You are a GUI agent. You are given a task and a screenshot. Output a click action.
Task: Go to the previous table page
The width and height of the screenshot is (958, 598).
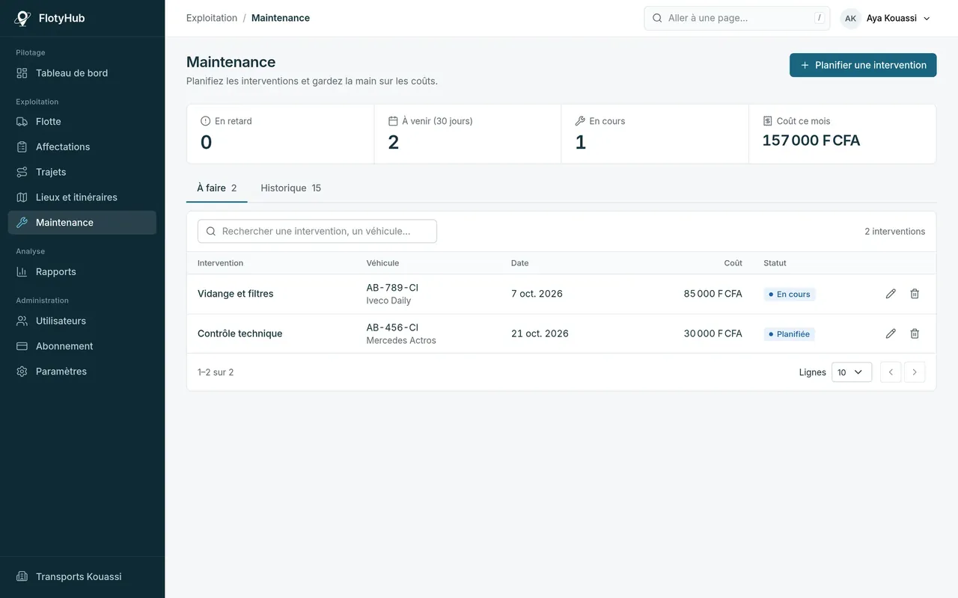(x=891, y=372)
